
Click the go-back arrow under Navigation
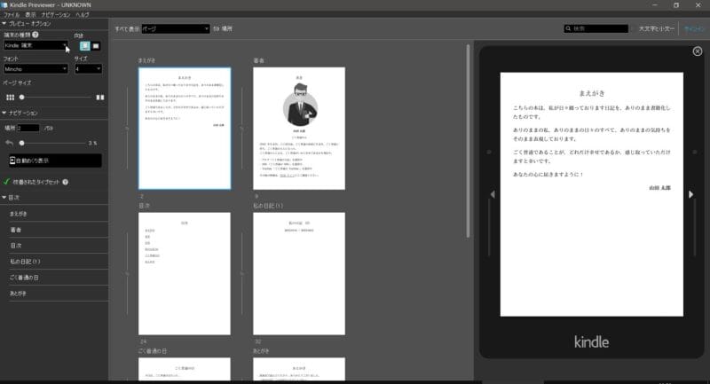tap(9, 143)
